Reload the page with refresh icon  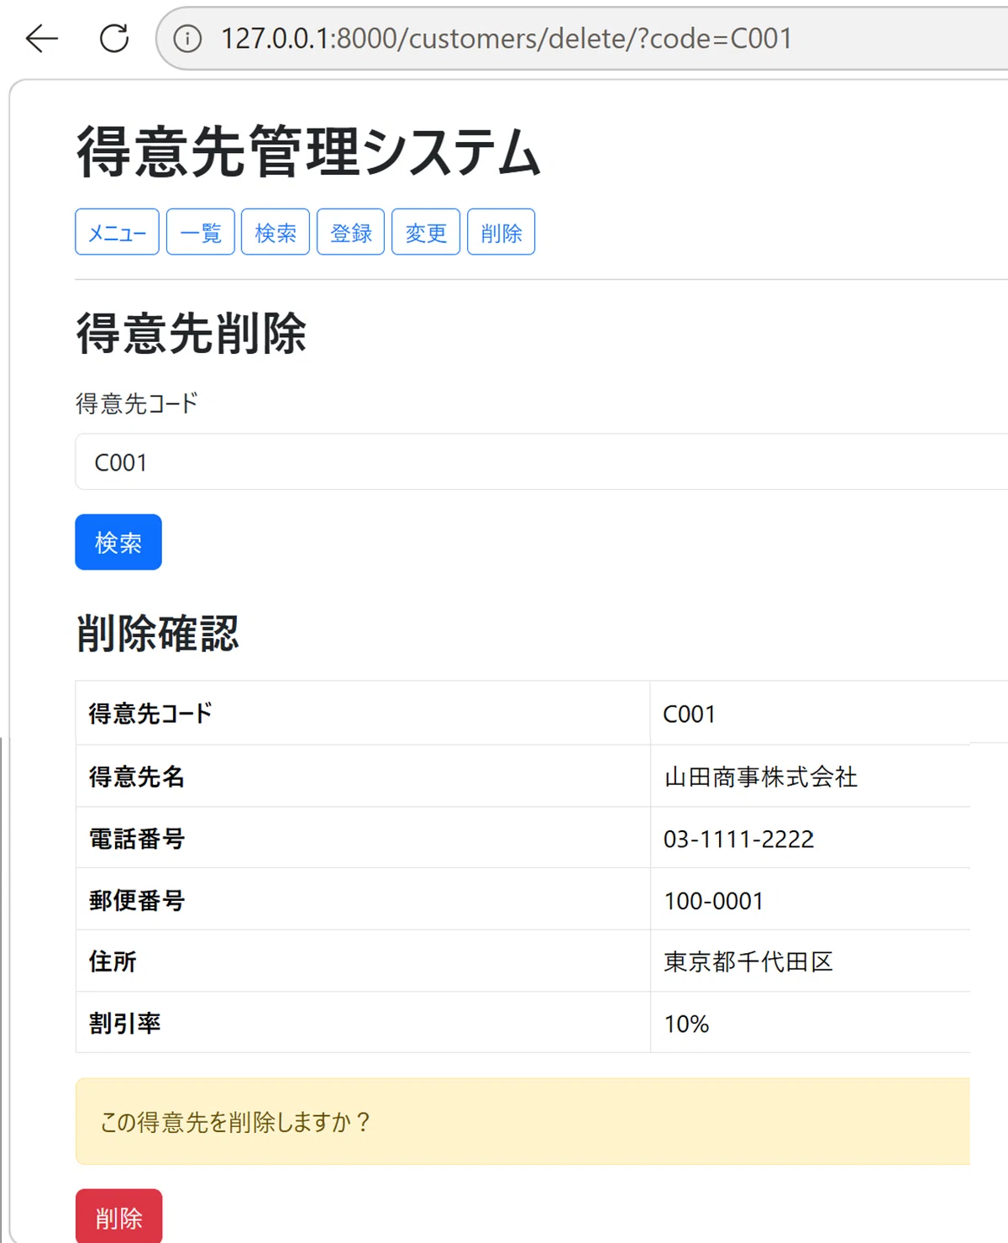pos(114,39)
